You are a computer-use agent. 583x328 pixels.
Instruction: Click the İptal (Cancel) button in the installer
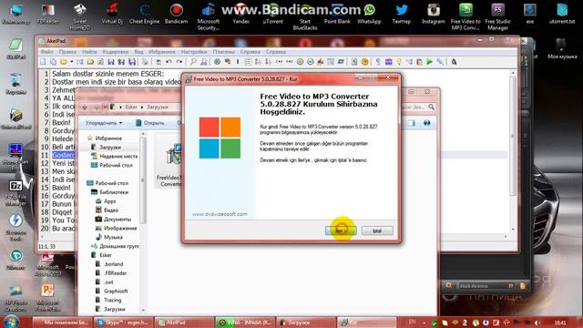click(377, 231)
